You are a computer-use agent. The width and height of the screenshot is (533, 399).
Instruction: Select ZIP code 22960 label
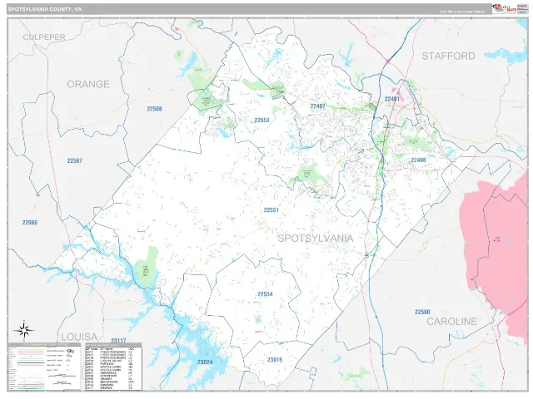coord(30,223)
